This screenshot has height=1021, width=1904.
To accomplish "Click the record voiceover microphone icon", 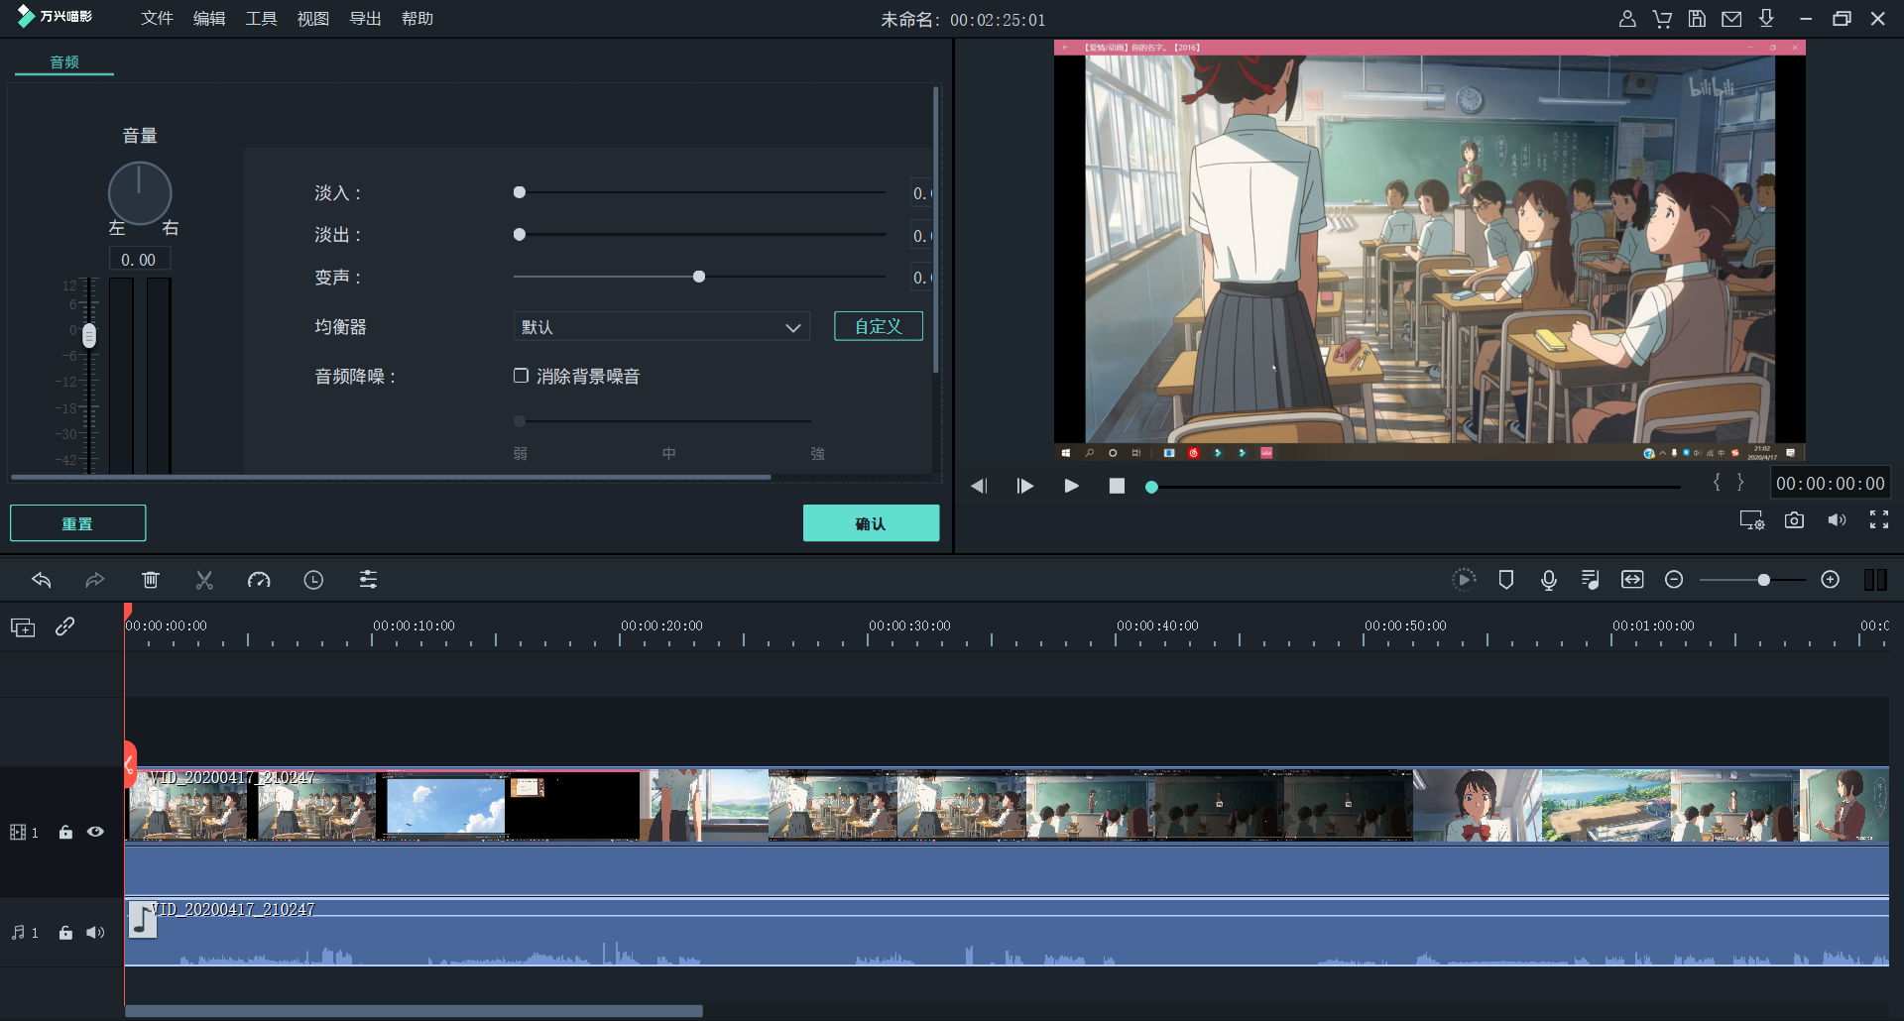I will click(1548, 580).
